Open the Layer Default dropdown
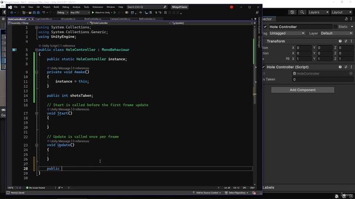 pos(337,33)
